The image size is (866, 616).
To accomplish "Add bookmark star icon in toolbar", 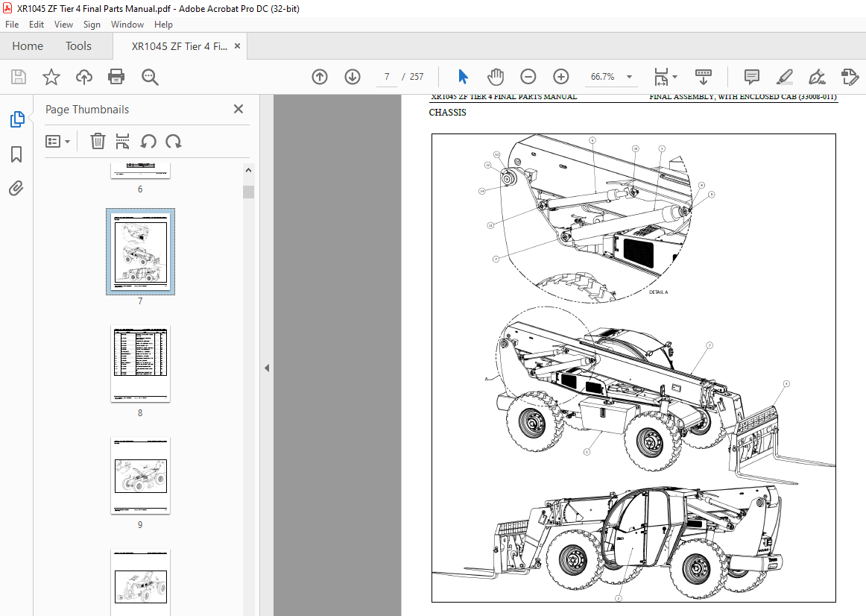I will pyautogui.click(x=51, y=77).
